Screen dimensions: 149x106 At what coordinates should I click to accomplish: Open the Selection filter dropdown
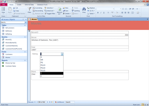click(49, 8)
